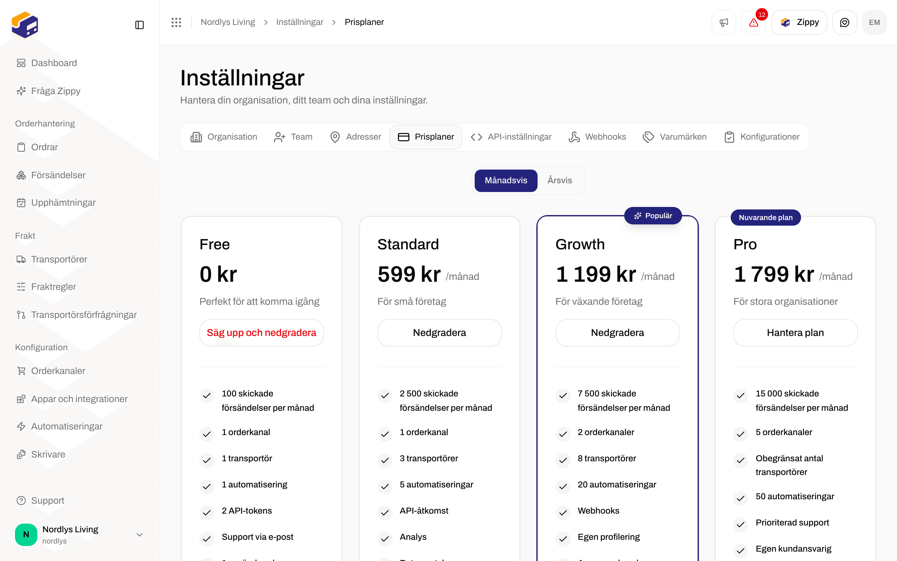Click the Populär badge on Growth

point(653,216)
